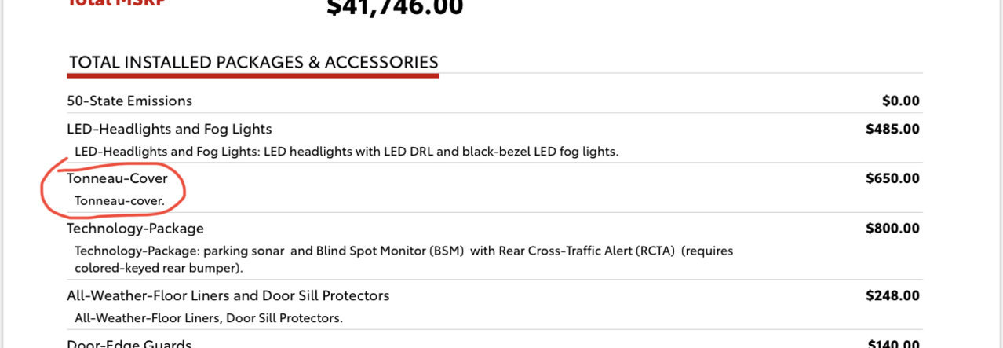This screenshot has width=1003, height=348.
Task: Click the parking sonar and BSM description
Action: tap(404, 251)
